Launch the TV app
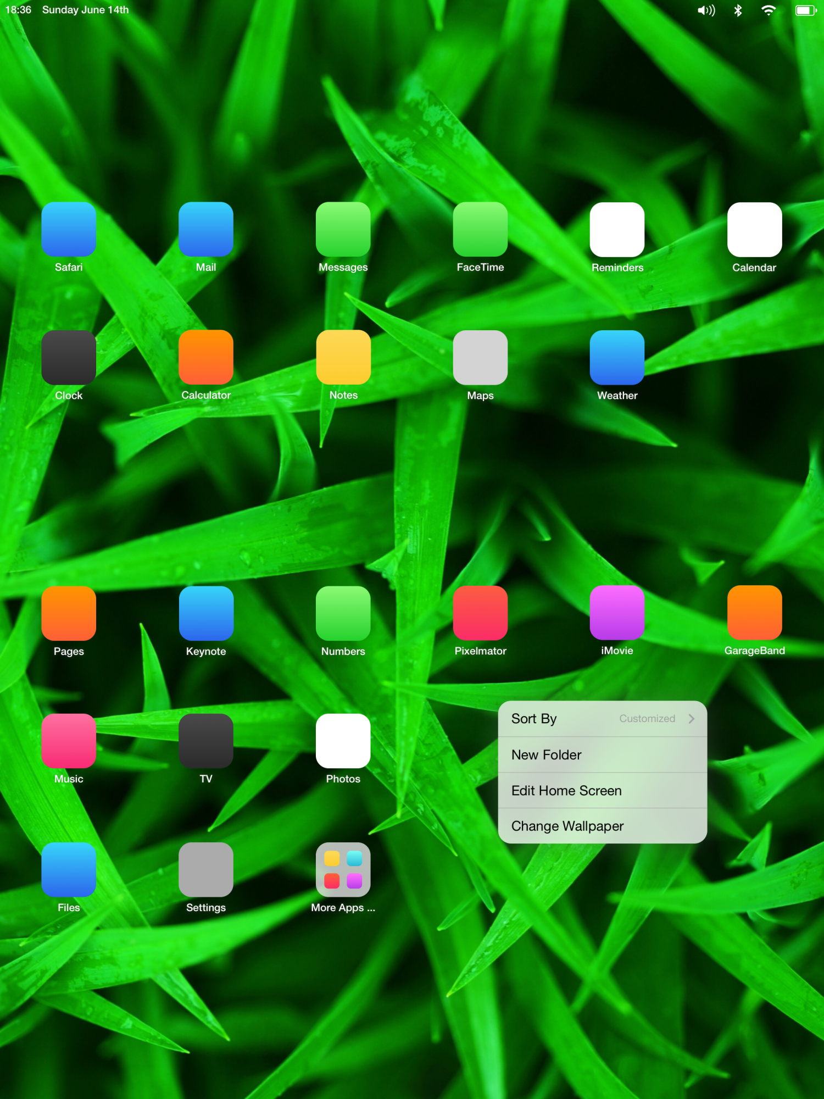This screenshot has width=824, height=1099. click(x=206, y=741)
